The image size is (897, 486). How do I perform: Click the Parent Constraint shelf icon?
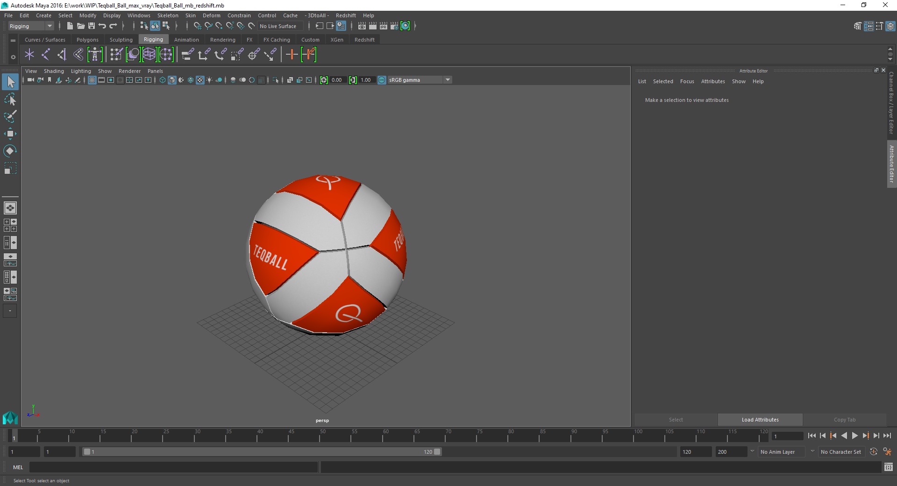click(x=187, y=55)
